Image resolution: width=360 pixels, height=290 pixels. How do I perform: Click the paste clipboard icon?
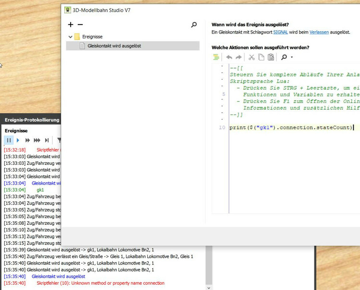[271, 58]
